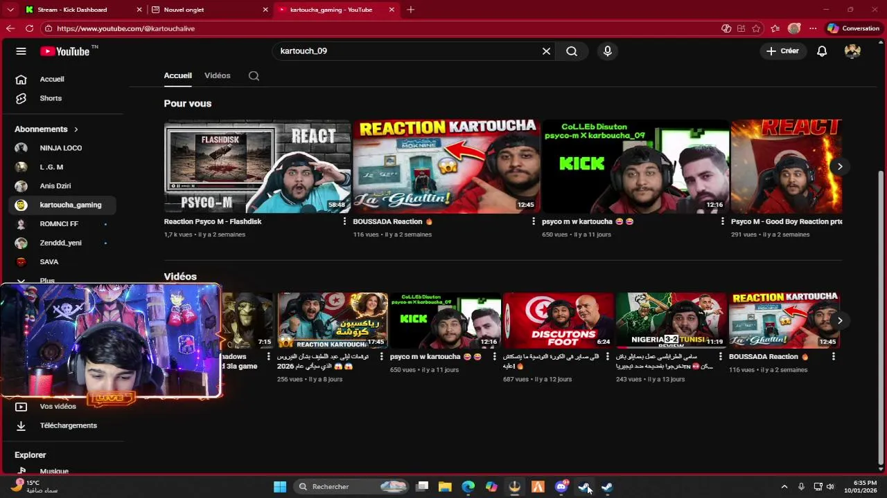Open system volume tray icon
The height and width of the screenshot is (498, 887).
(x=830, y=487)
